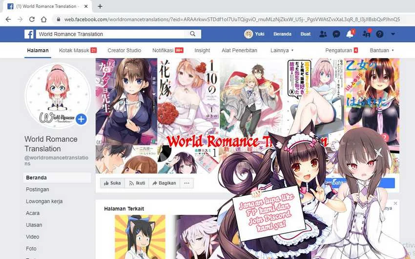Select Video in left sidebar
The height and width of the screenshot is (259, 415).
pos(33,237)
